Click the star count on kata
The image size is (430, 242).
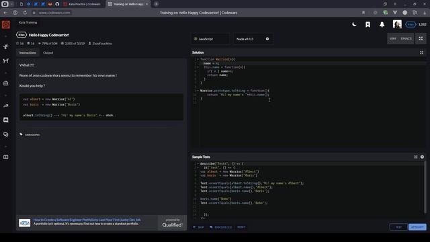coord(19,44)
